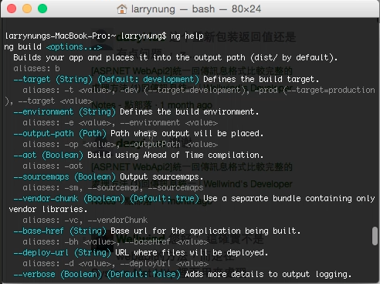Click the 'ng build' command line
The height and width of the screenshot is (284, 380).
tap(53, 47)
